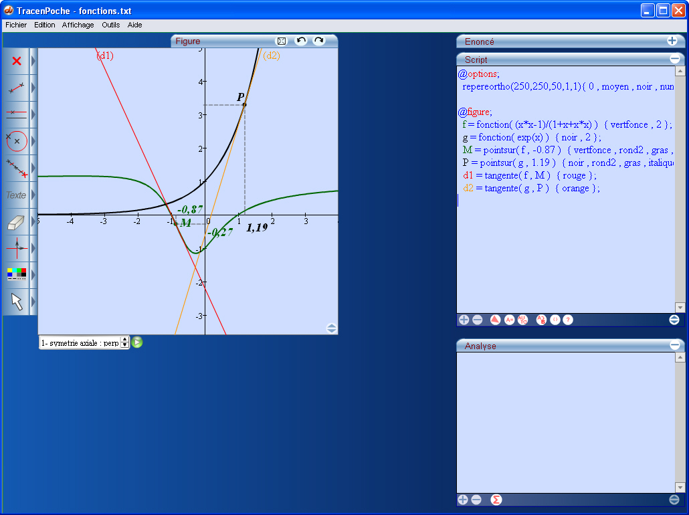Click the undo arrow in Figure header

(301, 41)
